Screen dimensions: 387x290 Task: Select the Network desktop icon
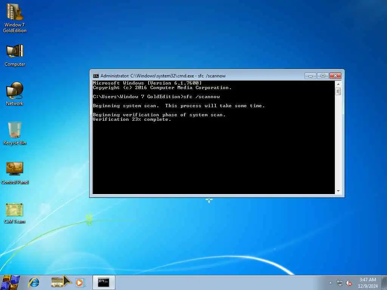point(15,94)
